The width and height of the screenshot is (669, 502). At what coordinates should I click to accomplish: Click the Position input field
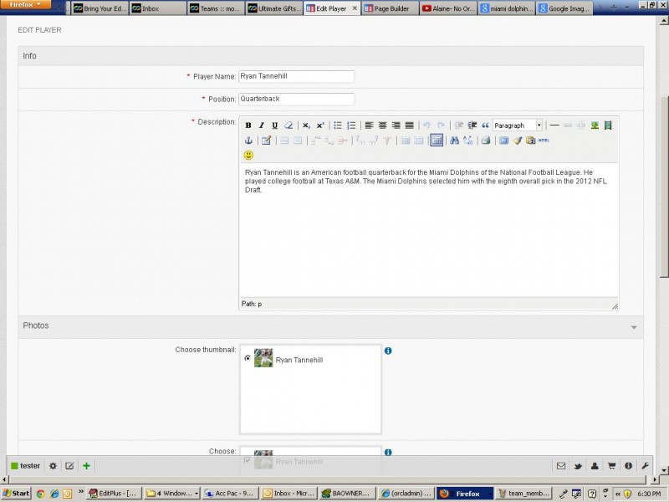tap(296, 99)
